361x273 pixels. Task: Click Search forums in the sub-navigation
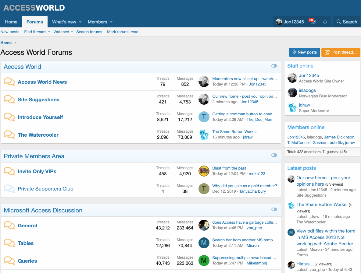click(x=89, y=32)
